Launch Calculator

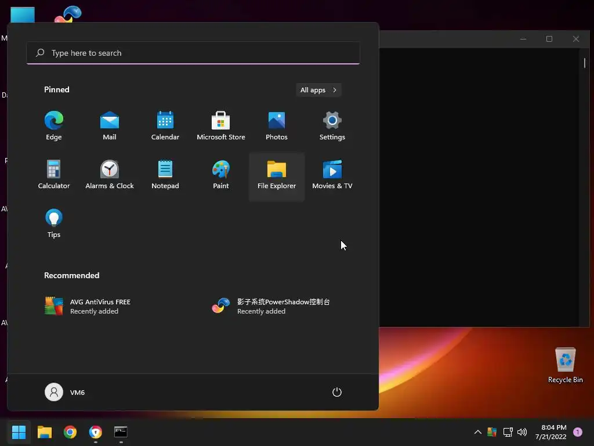[x=54, y=175]
